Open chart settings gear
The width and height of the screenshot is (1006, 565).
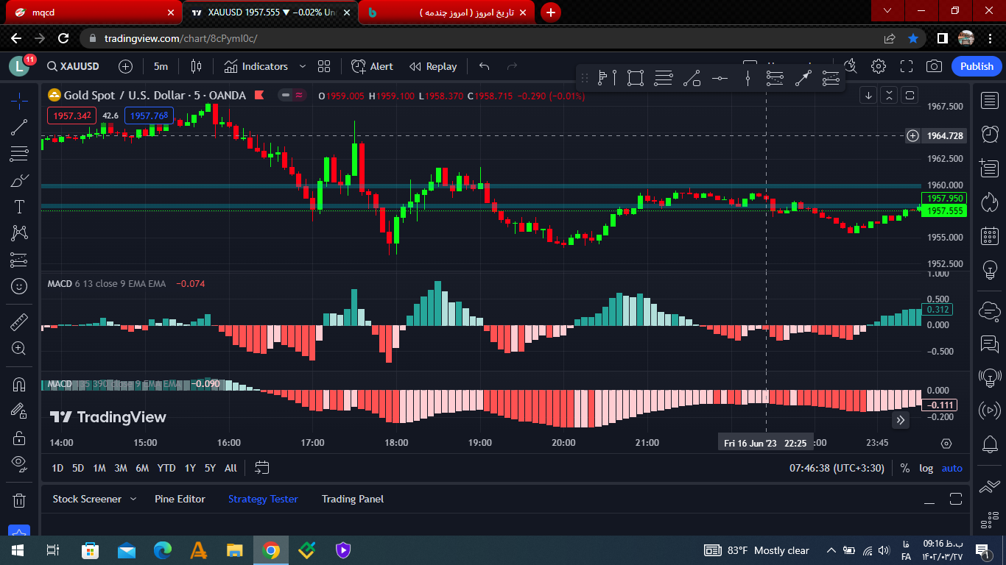point(879,66)
